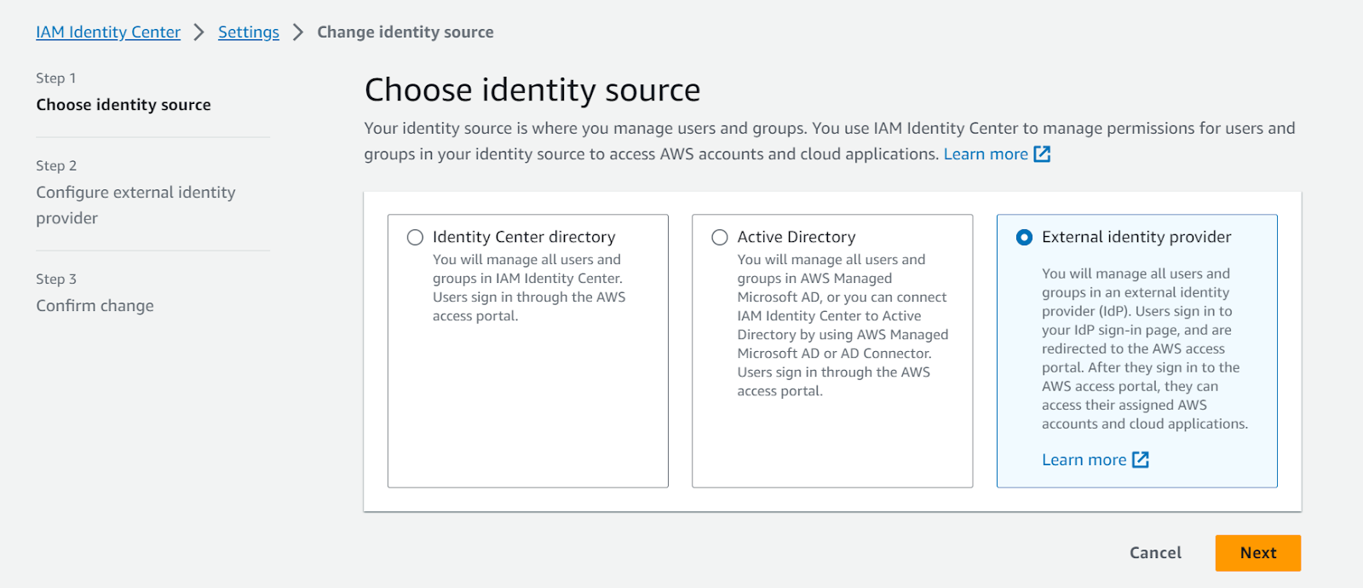Select the Identity Center directory radio button

(415, 238)
